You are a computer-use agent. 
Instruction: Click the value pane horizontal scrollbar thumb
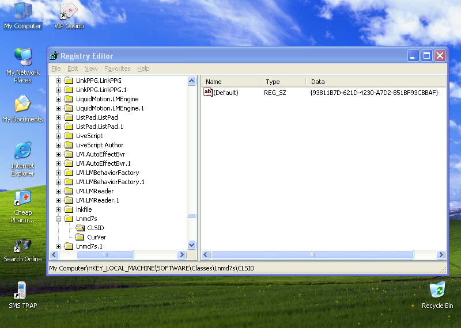[x=312, y=254]
